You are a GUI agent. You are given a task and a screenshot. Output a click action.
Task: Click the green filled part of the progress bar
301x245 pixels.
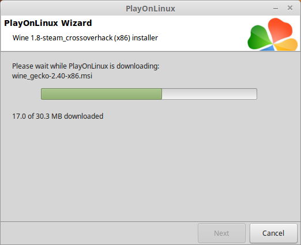[x=101, y=94]
